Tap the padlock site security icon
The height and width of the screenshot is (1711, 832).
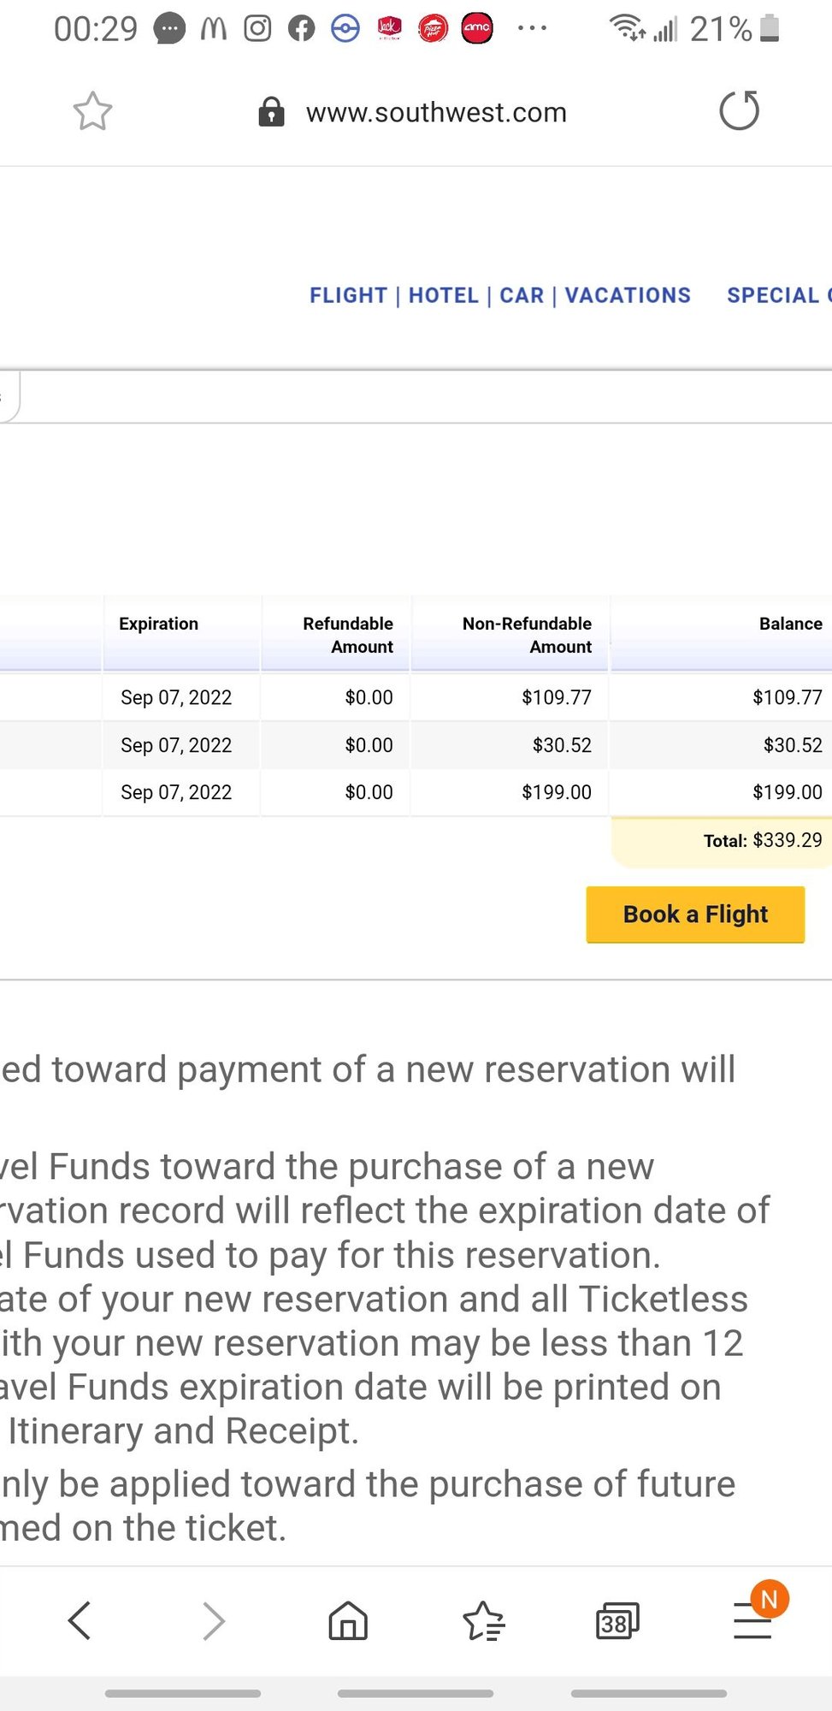[x=271, y=111]
